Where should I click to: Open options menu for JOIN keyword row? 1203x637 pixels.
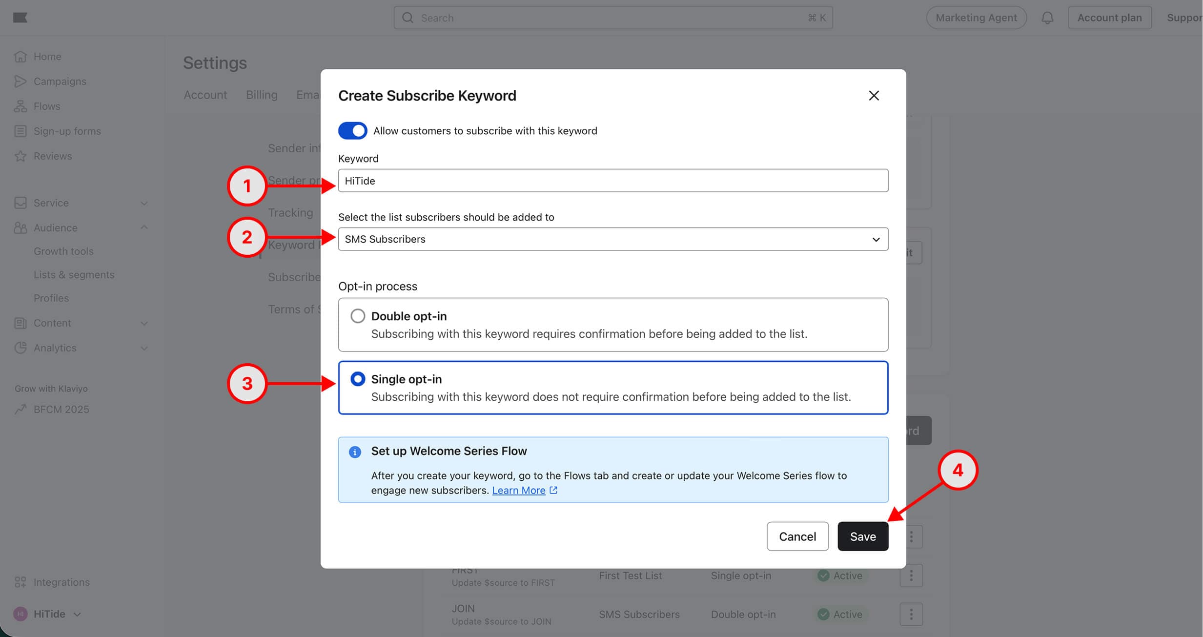coord(911,614)
